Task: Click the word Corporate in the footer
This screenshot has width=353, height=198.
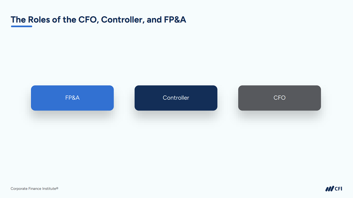Action: tap(19, 189)
